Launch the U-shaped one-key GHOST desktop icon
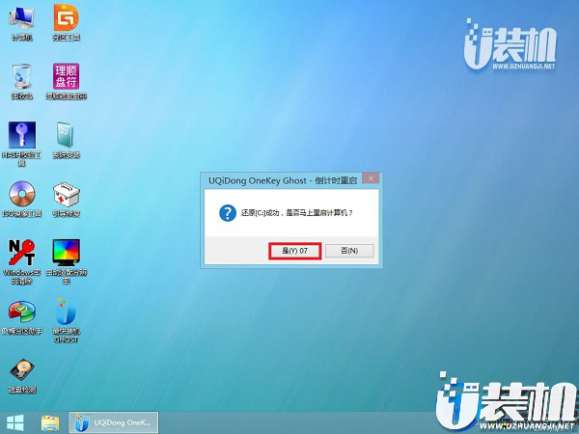Viewport: 579px width, 434px height. pos(66,320)
